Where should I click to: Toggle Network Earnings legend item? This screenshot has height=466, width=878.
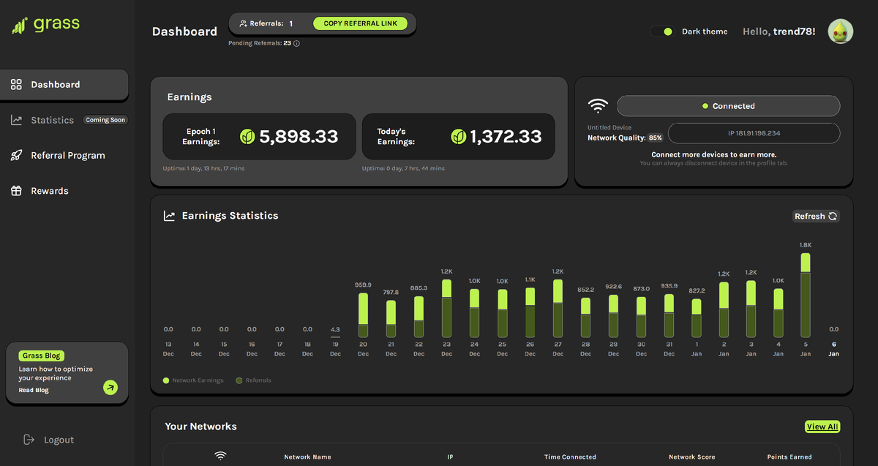pyautogui.click(x=193, y=380)
